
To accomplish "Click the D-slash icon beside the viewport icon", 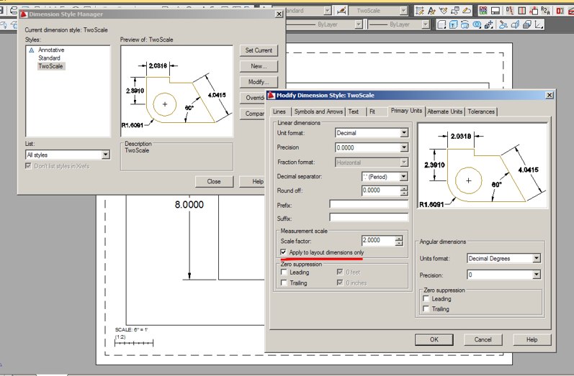I will [x=510, y=11].
